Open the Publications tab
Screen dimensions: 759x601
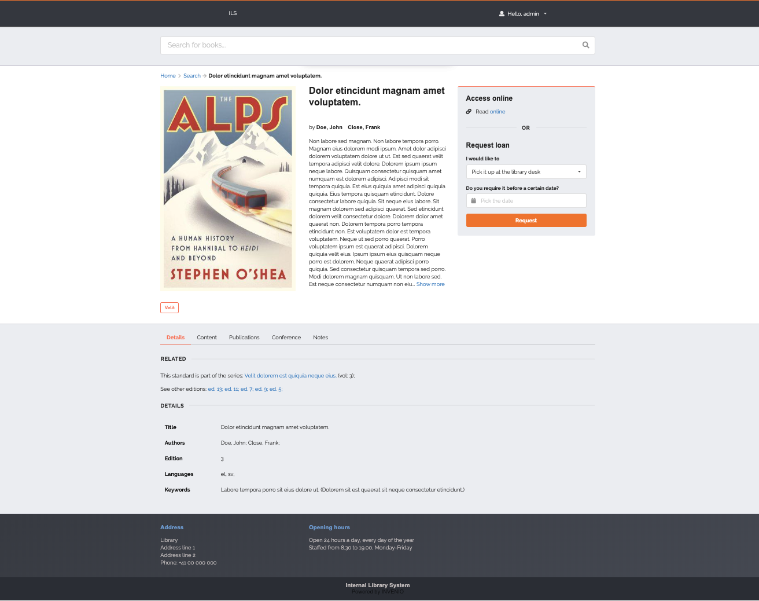coord(244,338)
